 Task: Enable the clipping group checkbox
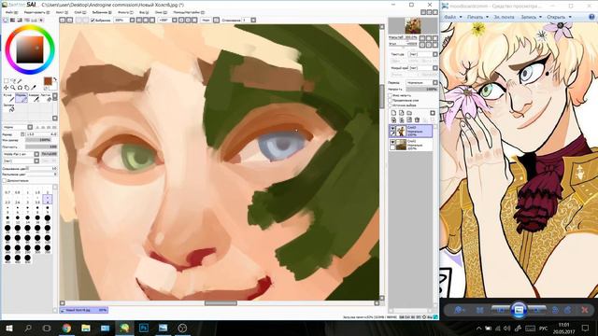click(391, 100)
